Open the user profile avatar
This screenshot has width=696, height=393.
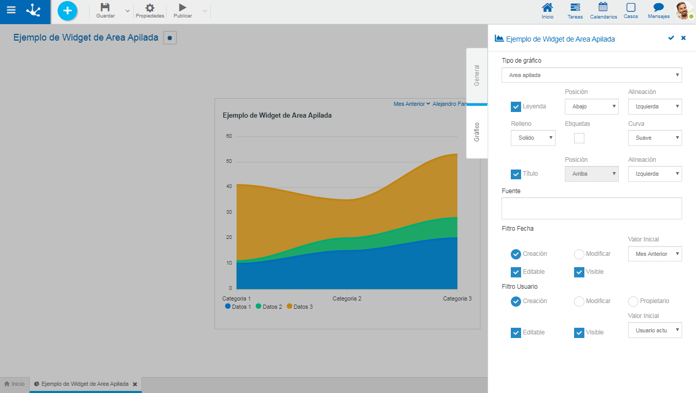click(x=685, y=11)
